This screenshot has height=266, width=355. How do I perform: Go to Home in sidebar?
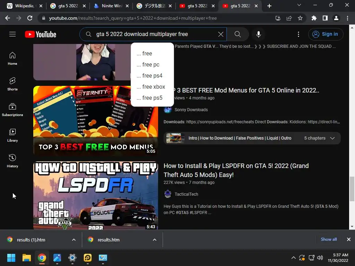click(12, 58)
